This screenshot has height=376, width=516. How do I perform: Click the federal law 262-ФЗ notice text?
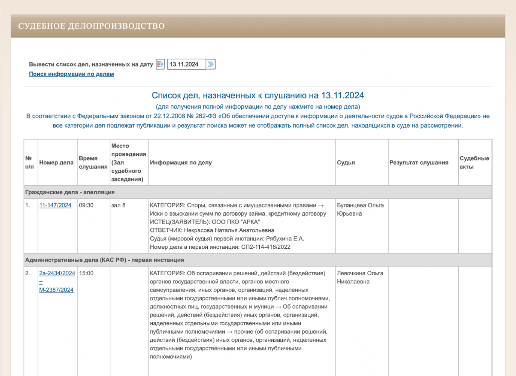[x=258, y=121]
